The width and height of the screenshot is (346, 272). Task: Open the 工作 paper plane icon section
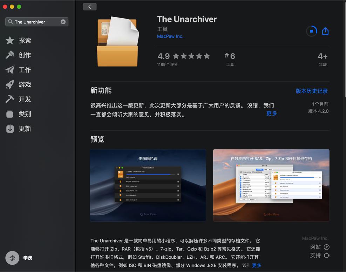tap(10, 70)
